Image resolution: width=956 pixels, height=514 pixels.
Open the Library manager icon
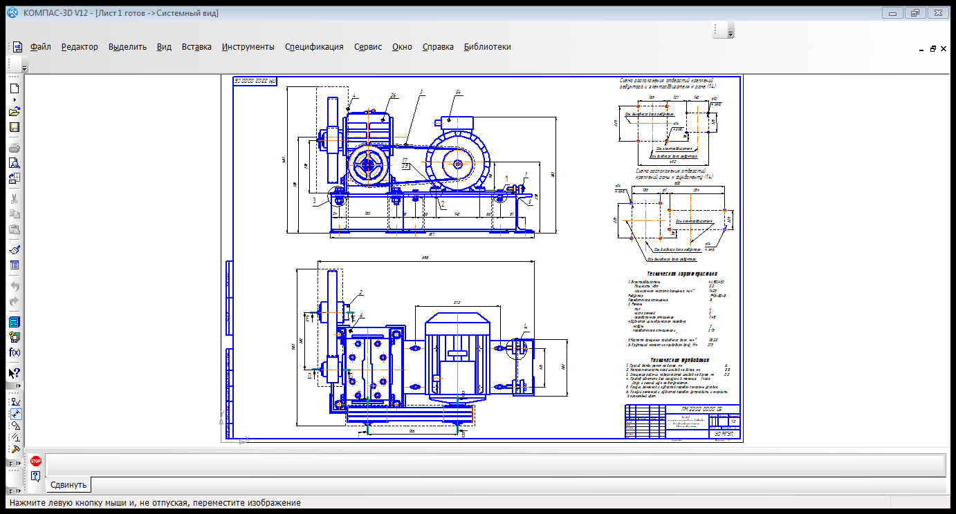pos(15,322)
